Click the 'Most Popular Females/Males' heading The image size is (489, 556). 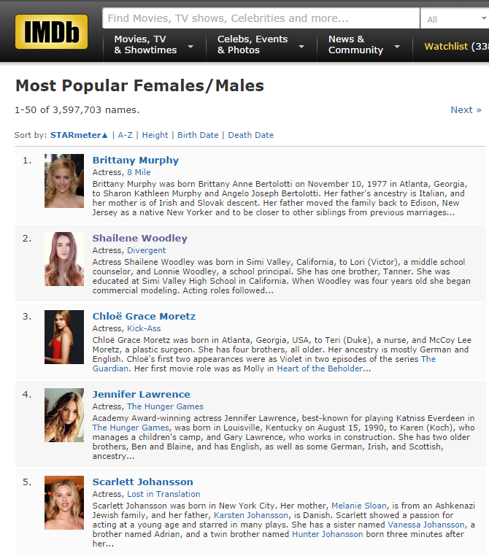139,85
